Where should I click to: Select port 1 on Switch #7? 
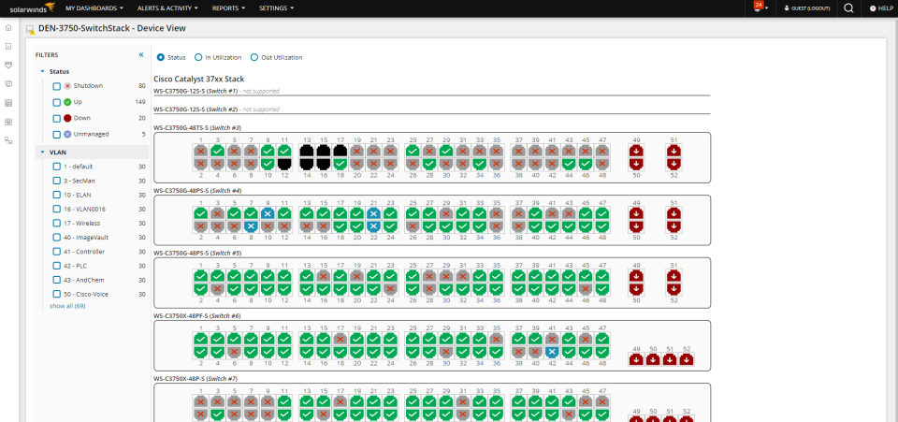[x=200, y=401]
